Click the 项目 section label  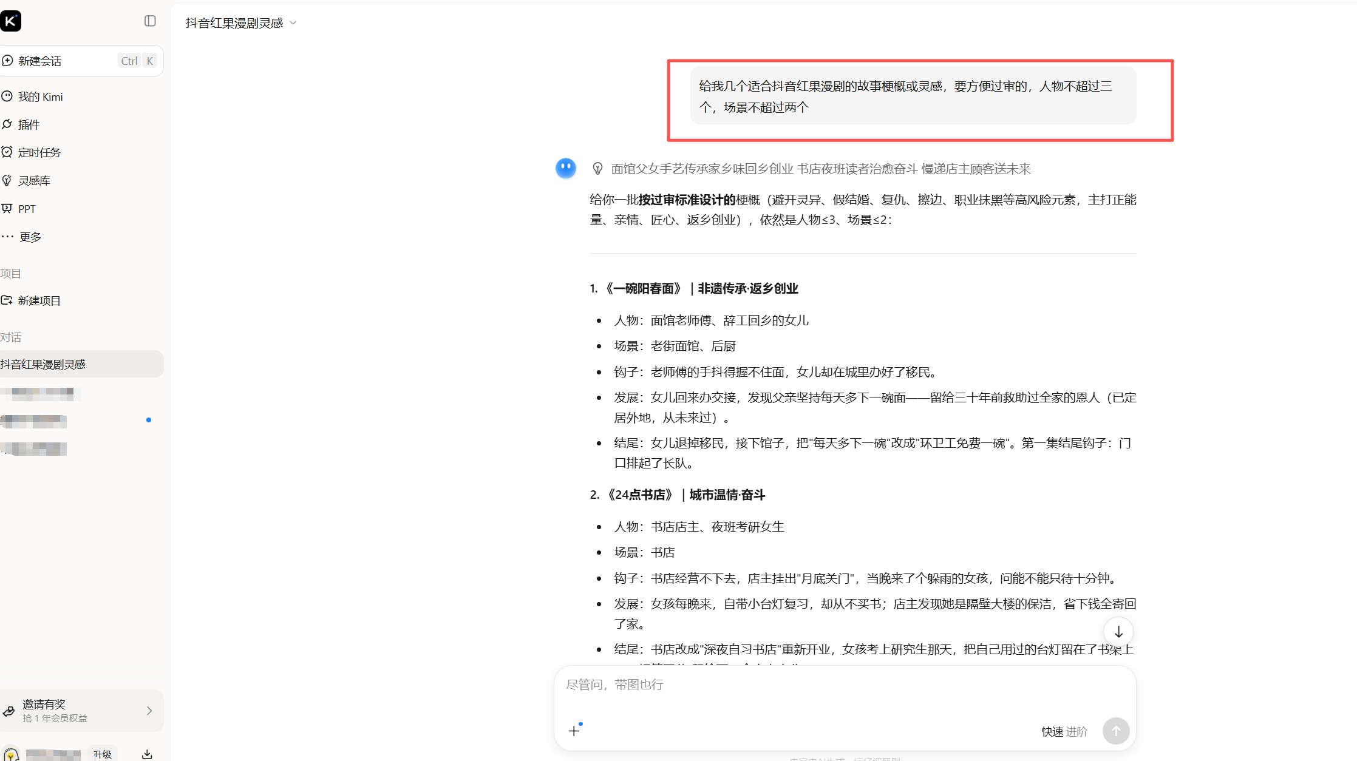pyautogui.click(x=10, y=273)
